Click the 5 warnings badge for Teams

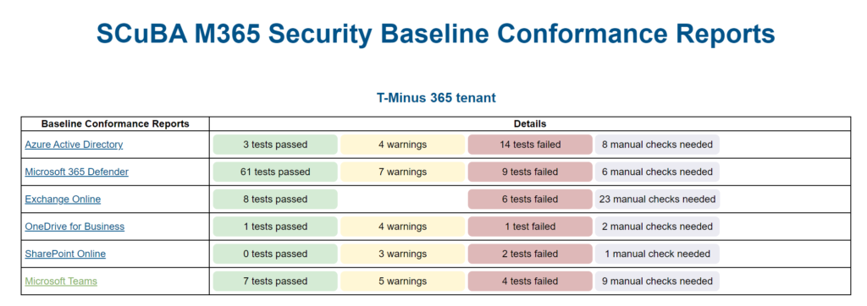(402, 281)
